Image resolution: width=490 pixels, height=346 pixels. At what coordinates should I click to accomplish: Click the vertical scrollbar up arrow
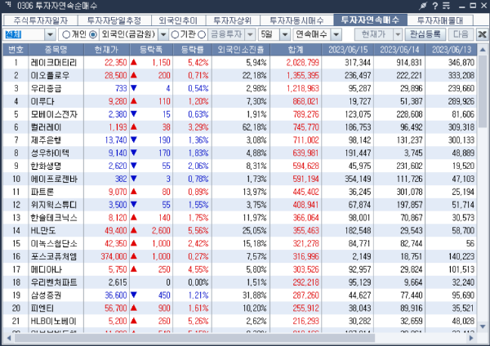coord(483,50)
